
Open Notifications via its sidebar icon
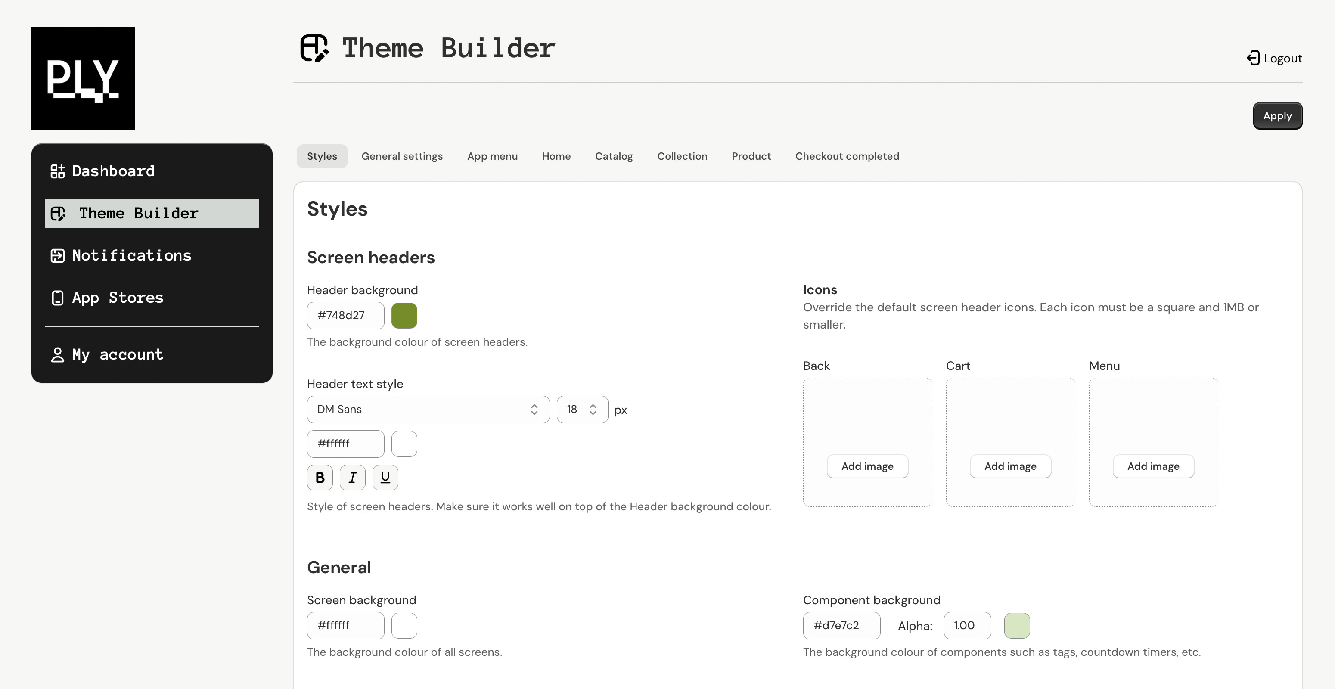pyautogui.click(x=58, y=255)
